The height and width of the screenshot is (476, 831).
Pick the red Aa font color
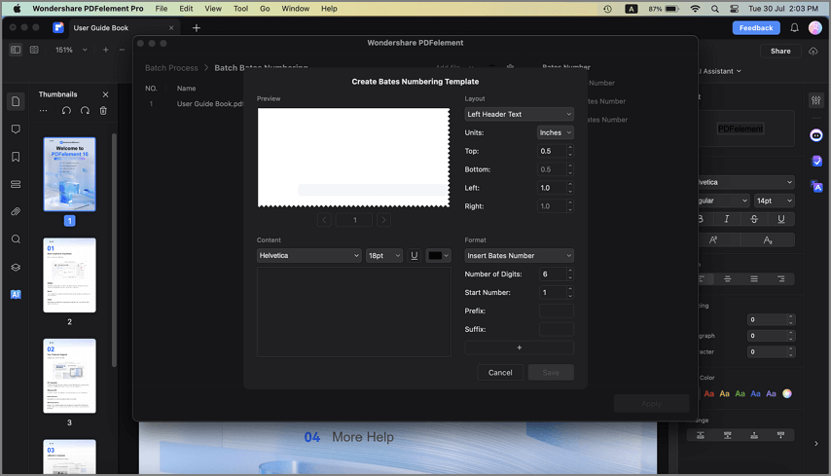click(x=708, y=394)
